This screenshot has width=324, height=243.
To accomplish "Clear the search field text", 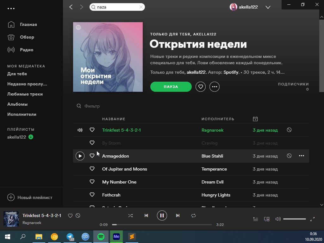I will 141,7.
